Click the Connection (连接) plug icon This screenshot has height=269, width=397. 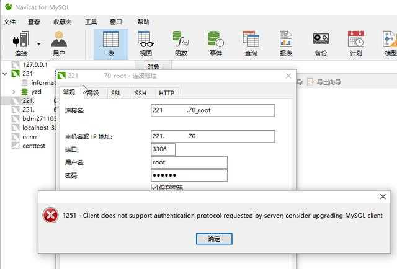21,40
